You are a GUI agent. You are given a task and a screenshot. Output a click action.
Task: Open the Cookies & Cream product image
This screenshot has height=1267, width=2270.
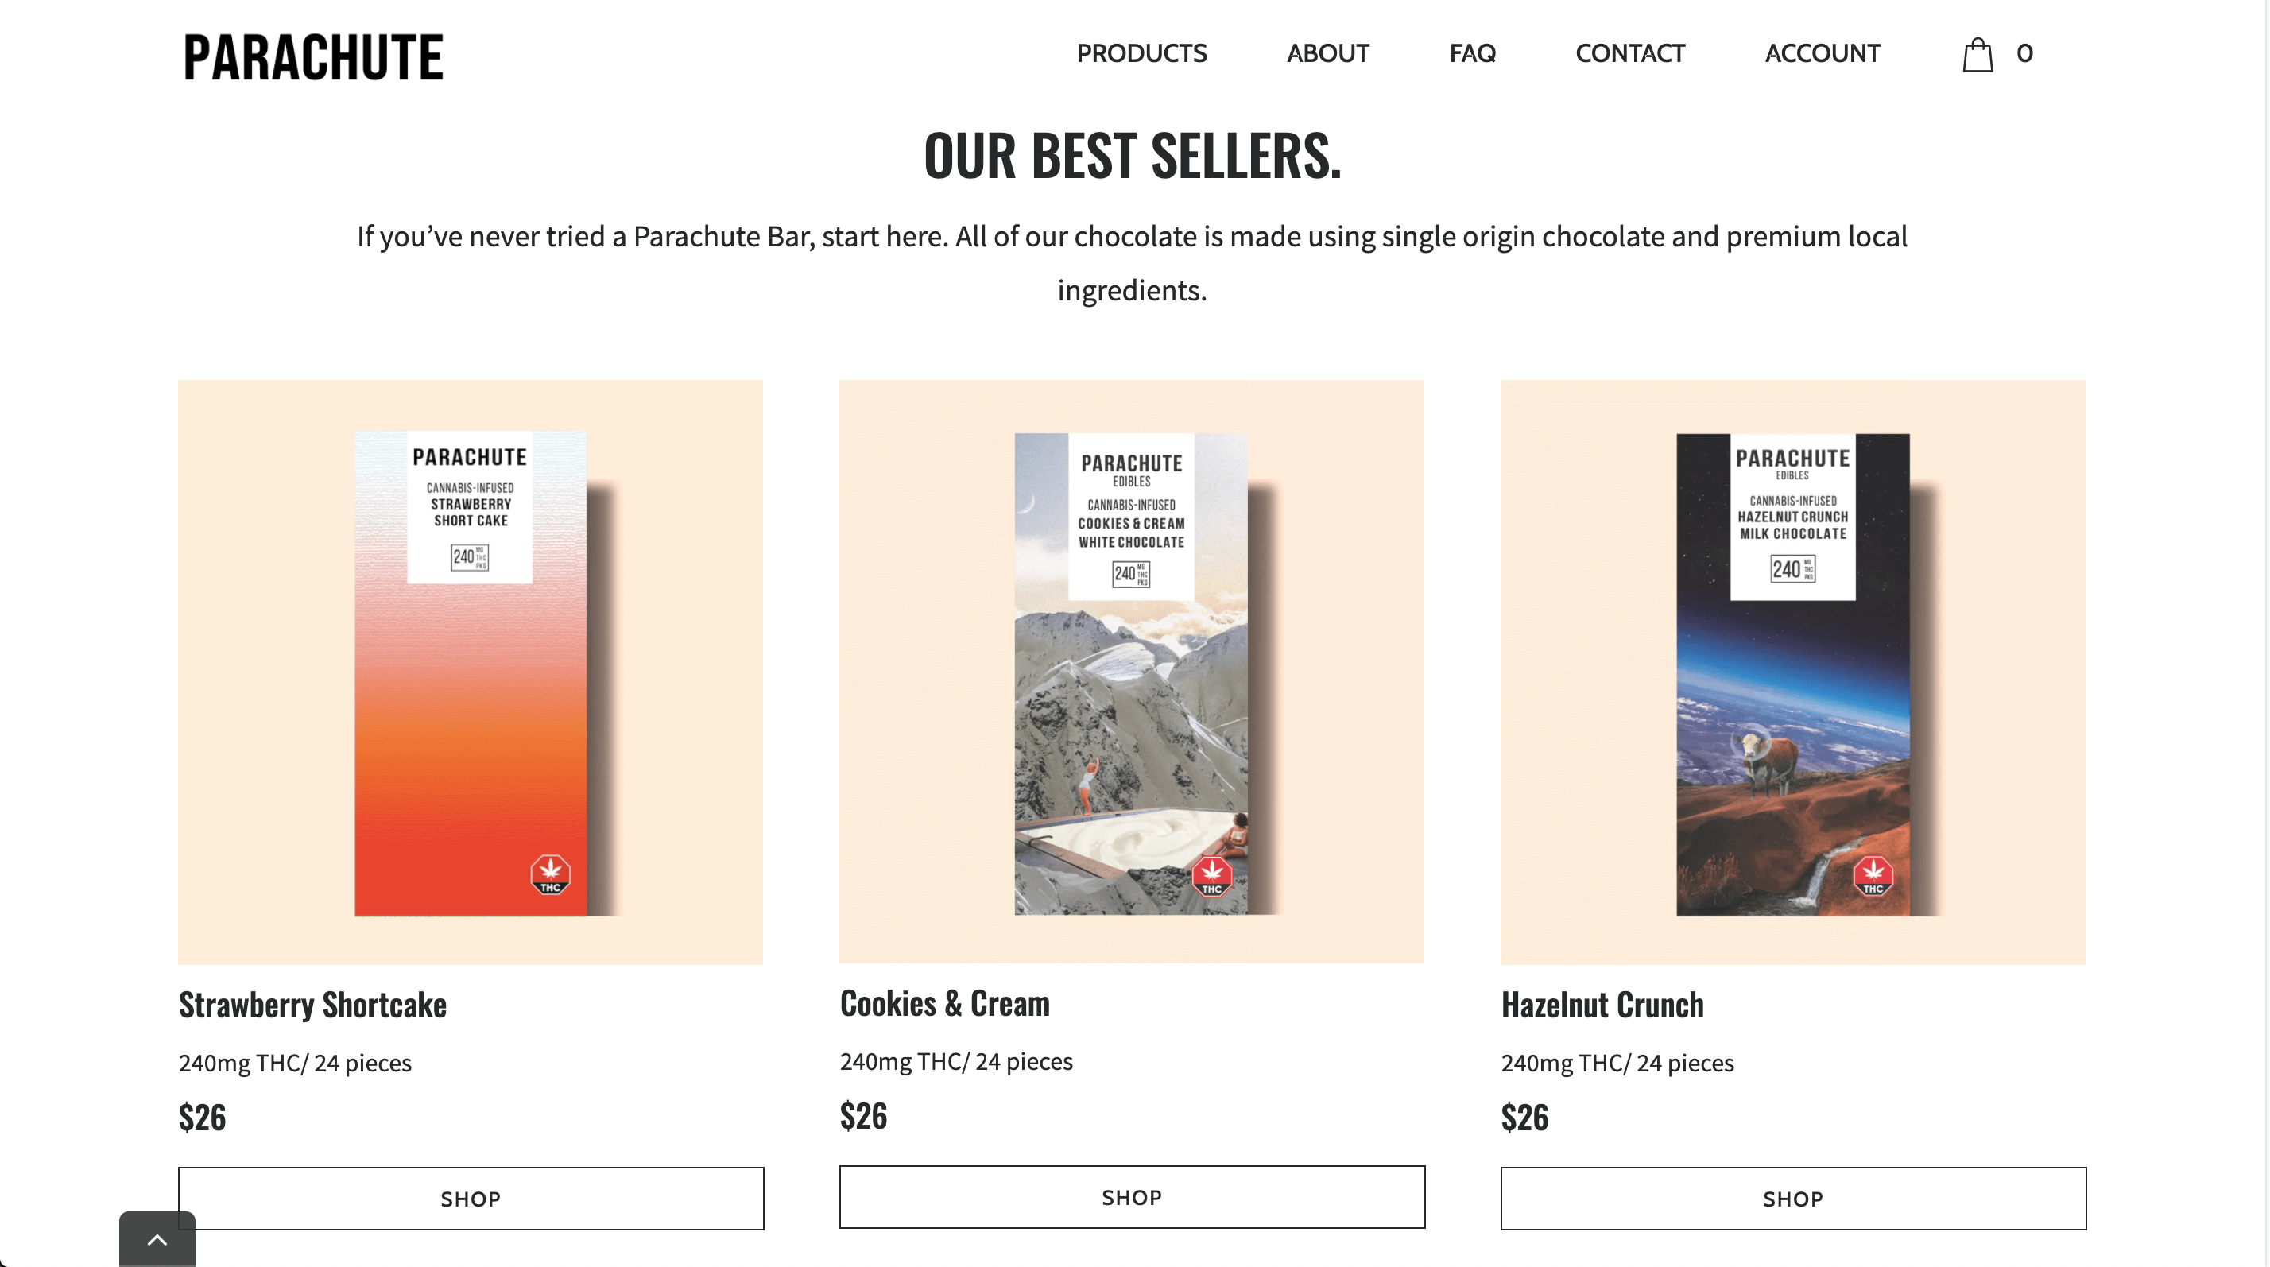(1132, 672)
